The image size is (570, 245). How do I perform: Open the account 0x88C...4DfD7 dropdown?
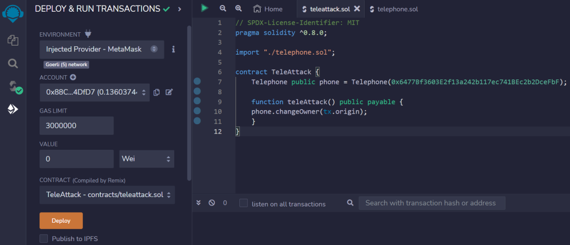click(95, 92)
